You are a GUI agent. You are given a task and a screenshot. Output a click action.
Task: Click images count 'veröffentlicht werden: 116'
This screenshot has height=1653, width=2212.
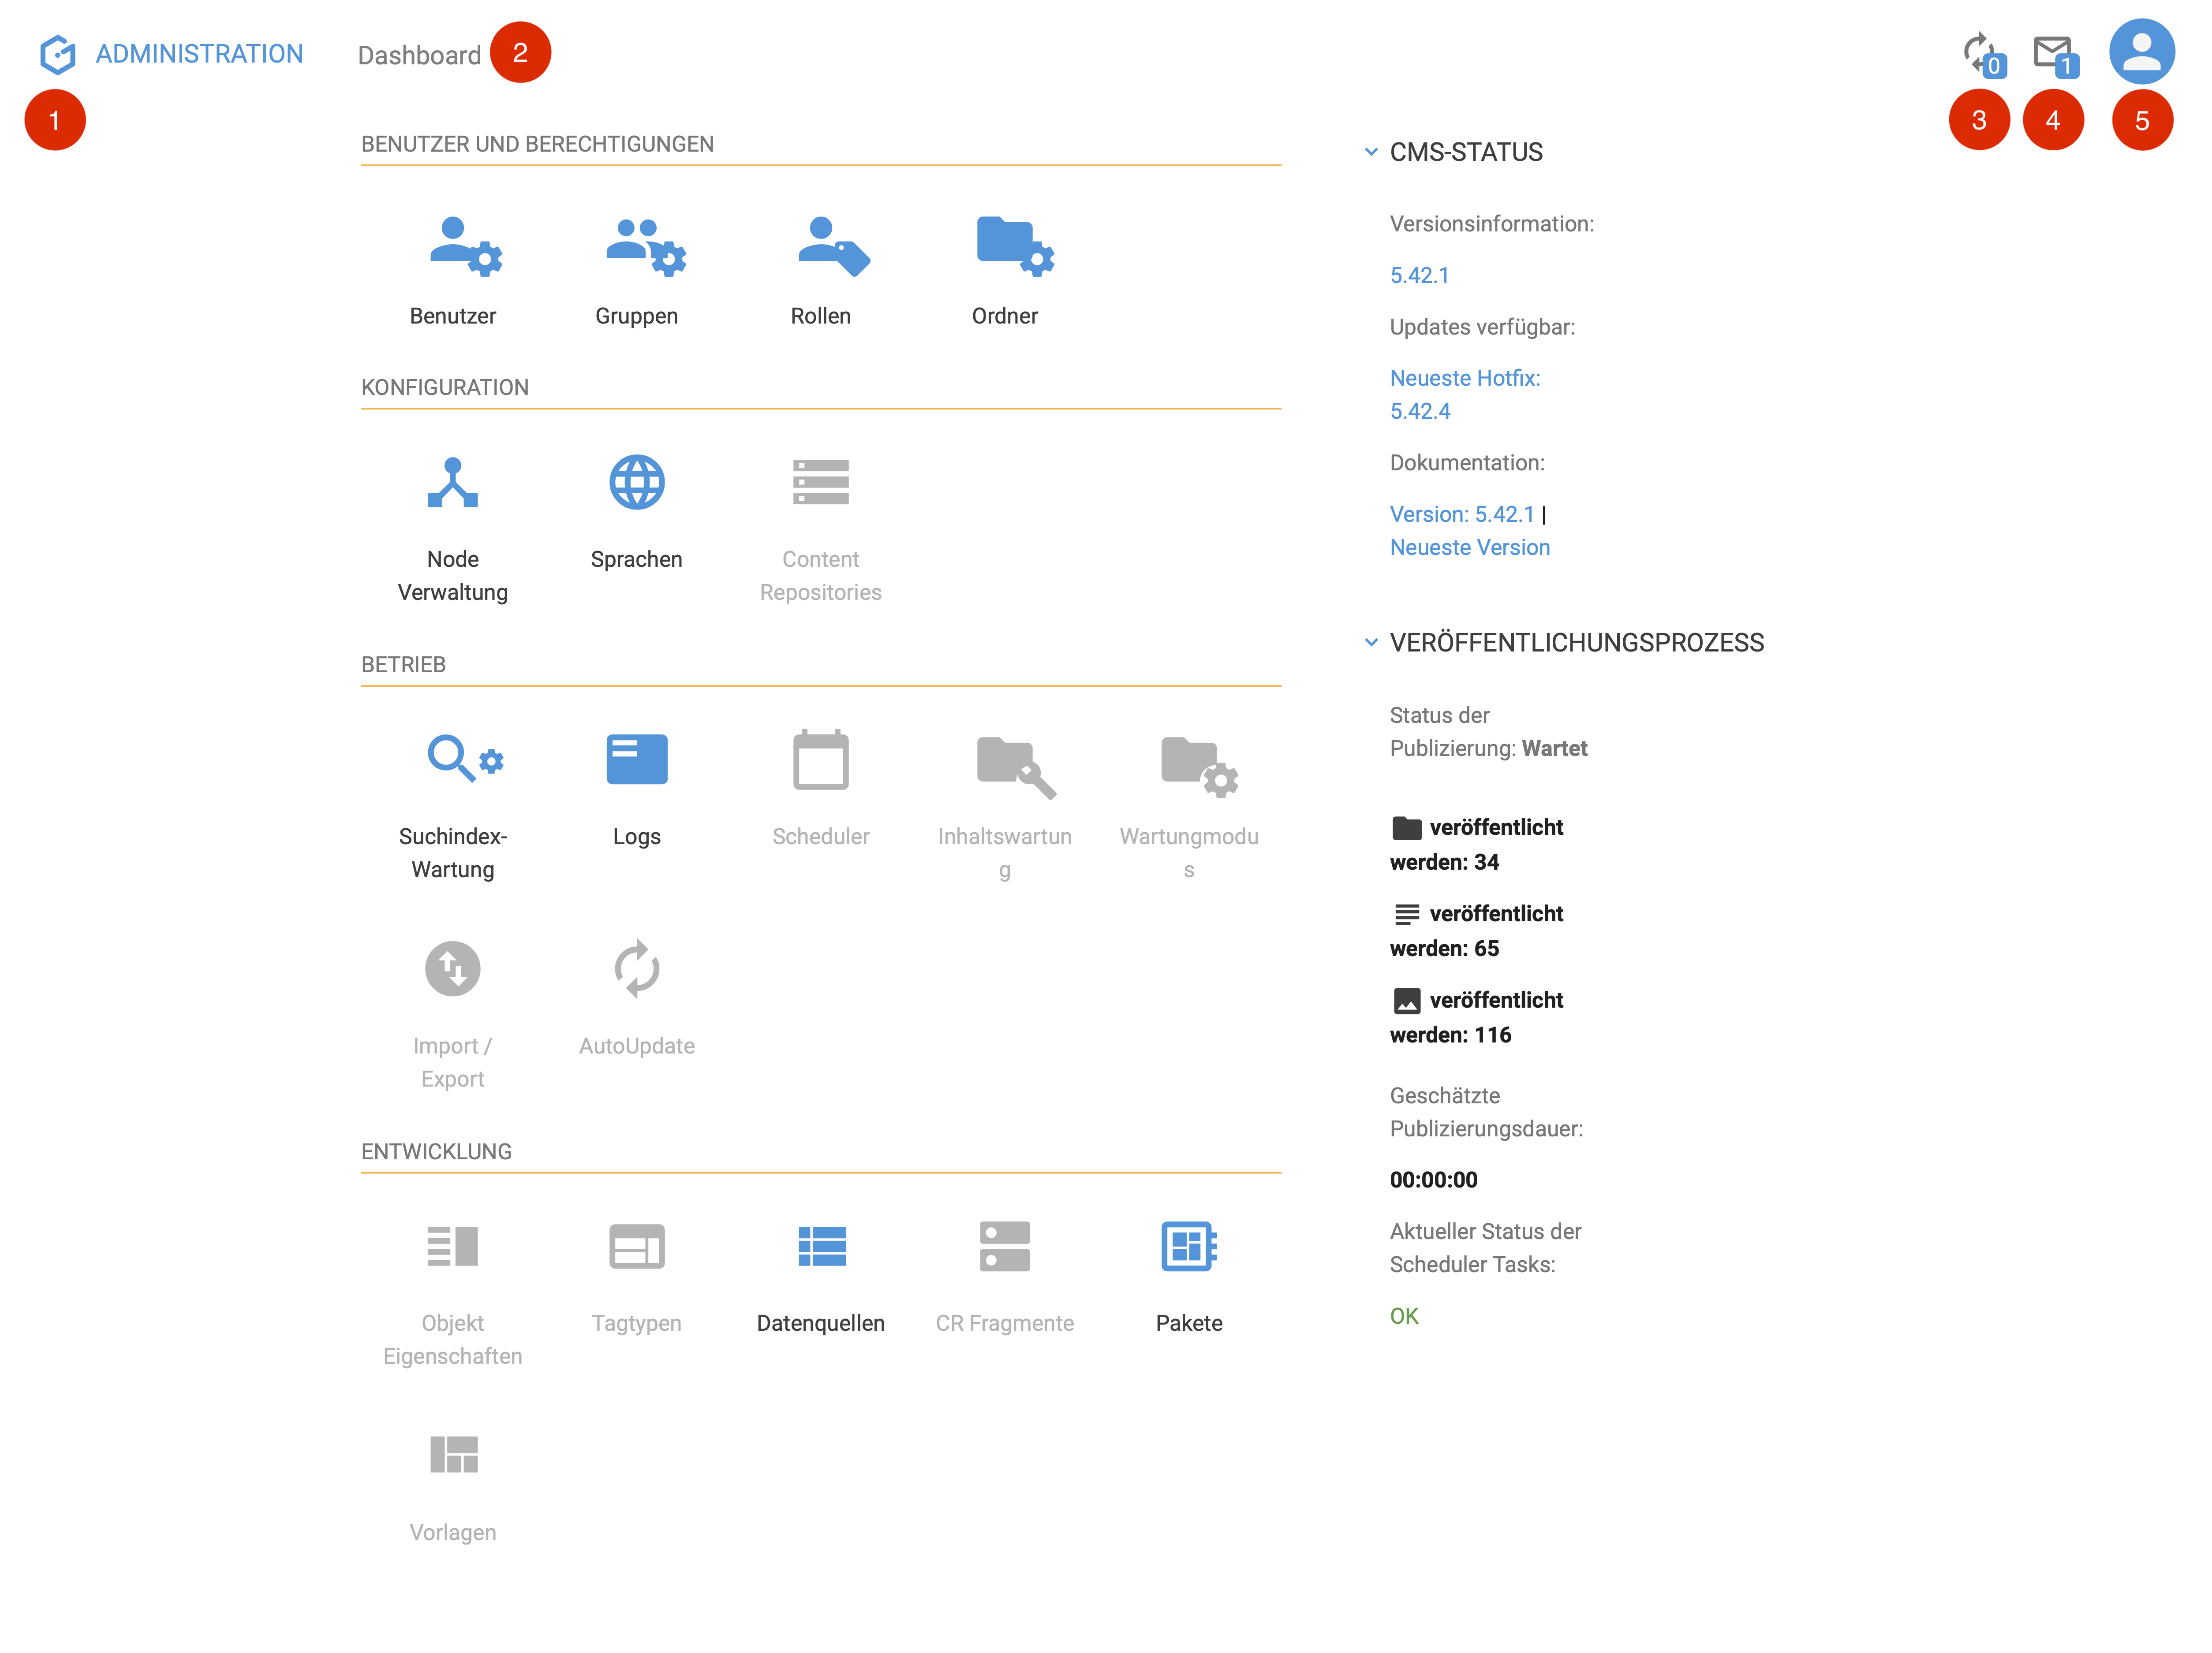click(1477, 1017)
